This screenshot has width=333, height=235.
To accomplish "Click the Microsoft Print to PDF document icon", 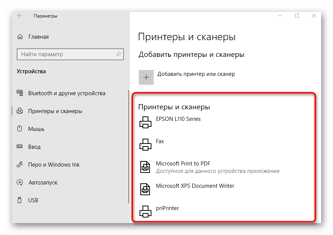I will pos(145,167).
